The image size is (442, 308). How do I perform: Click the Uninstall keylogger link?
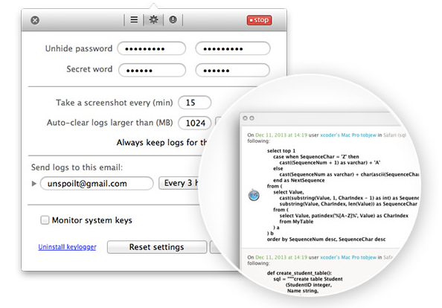67,247
